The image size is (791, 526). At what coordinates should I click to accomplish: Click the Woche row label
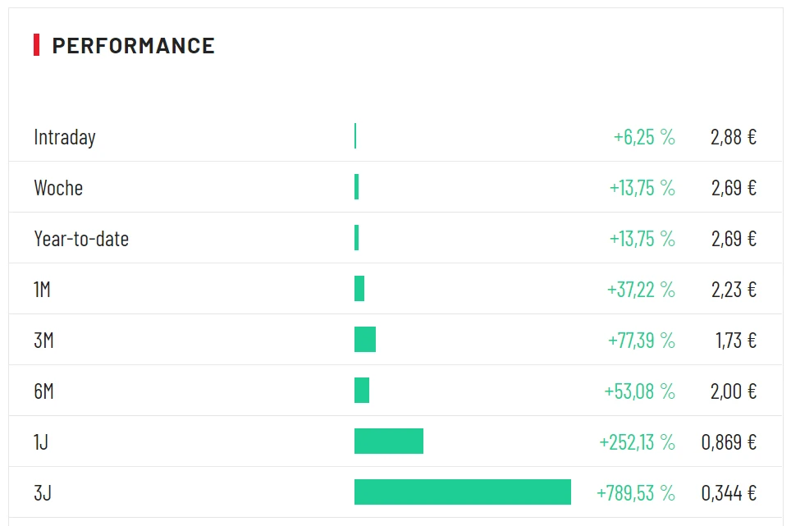[58, 188]
